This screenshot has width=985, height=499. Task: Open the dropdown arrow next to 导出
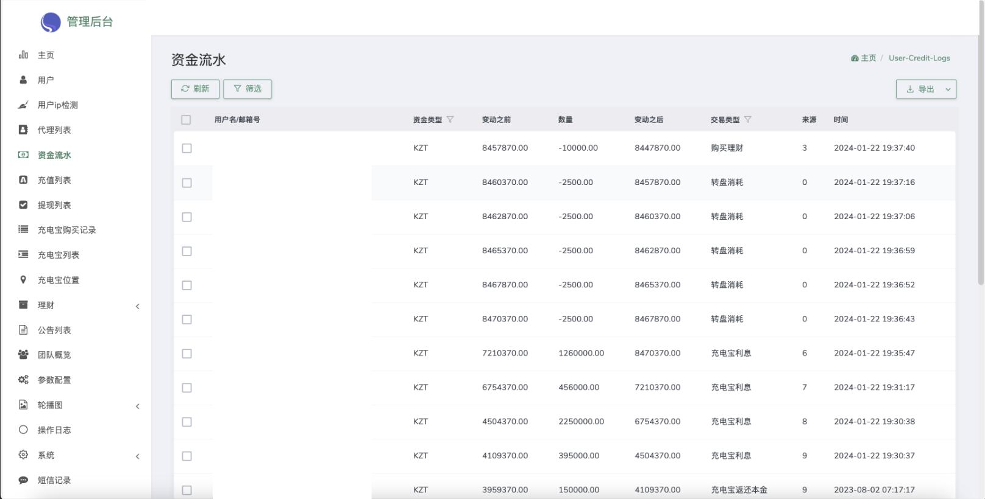point(948,89)
